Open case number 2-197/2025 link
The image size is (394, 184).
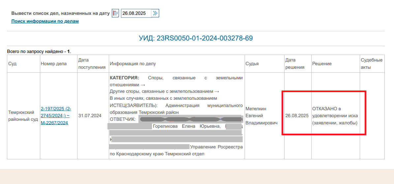point(56,116)
